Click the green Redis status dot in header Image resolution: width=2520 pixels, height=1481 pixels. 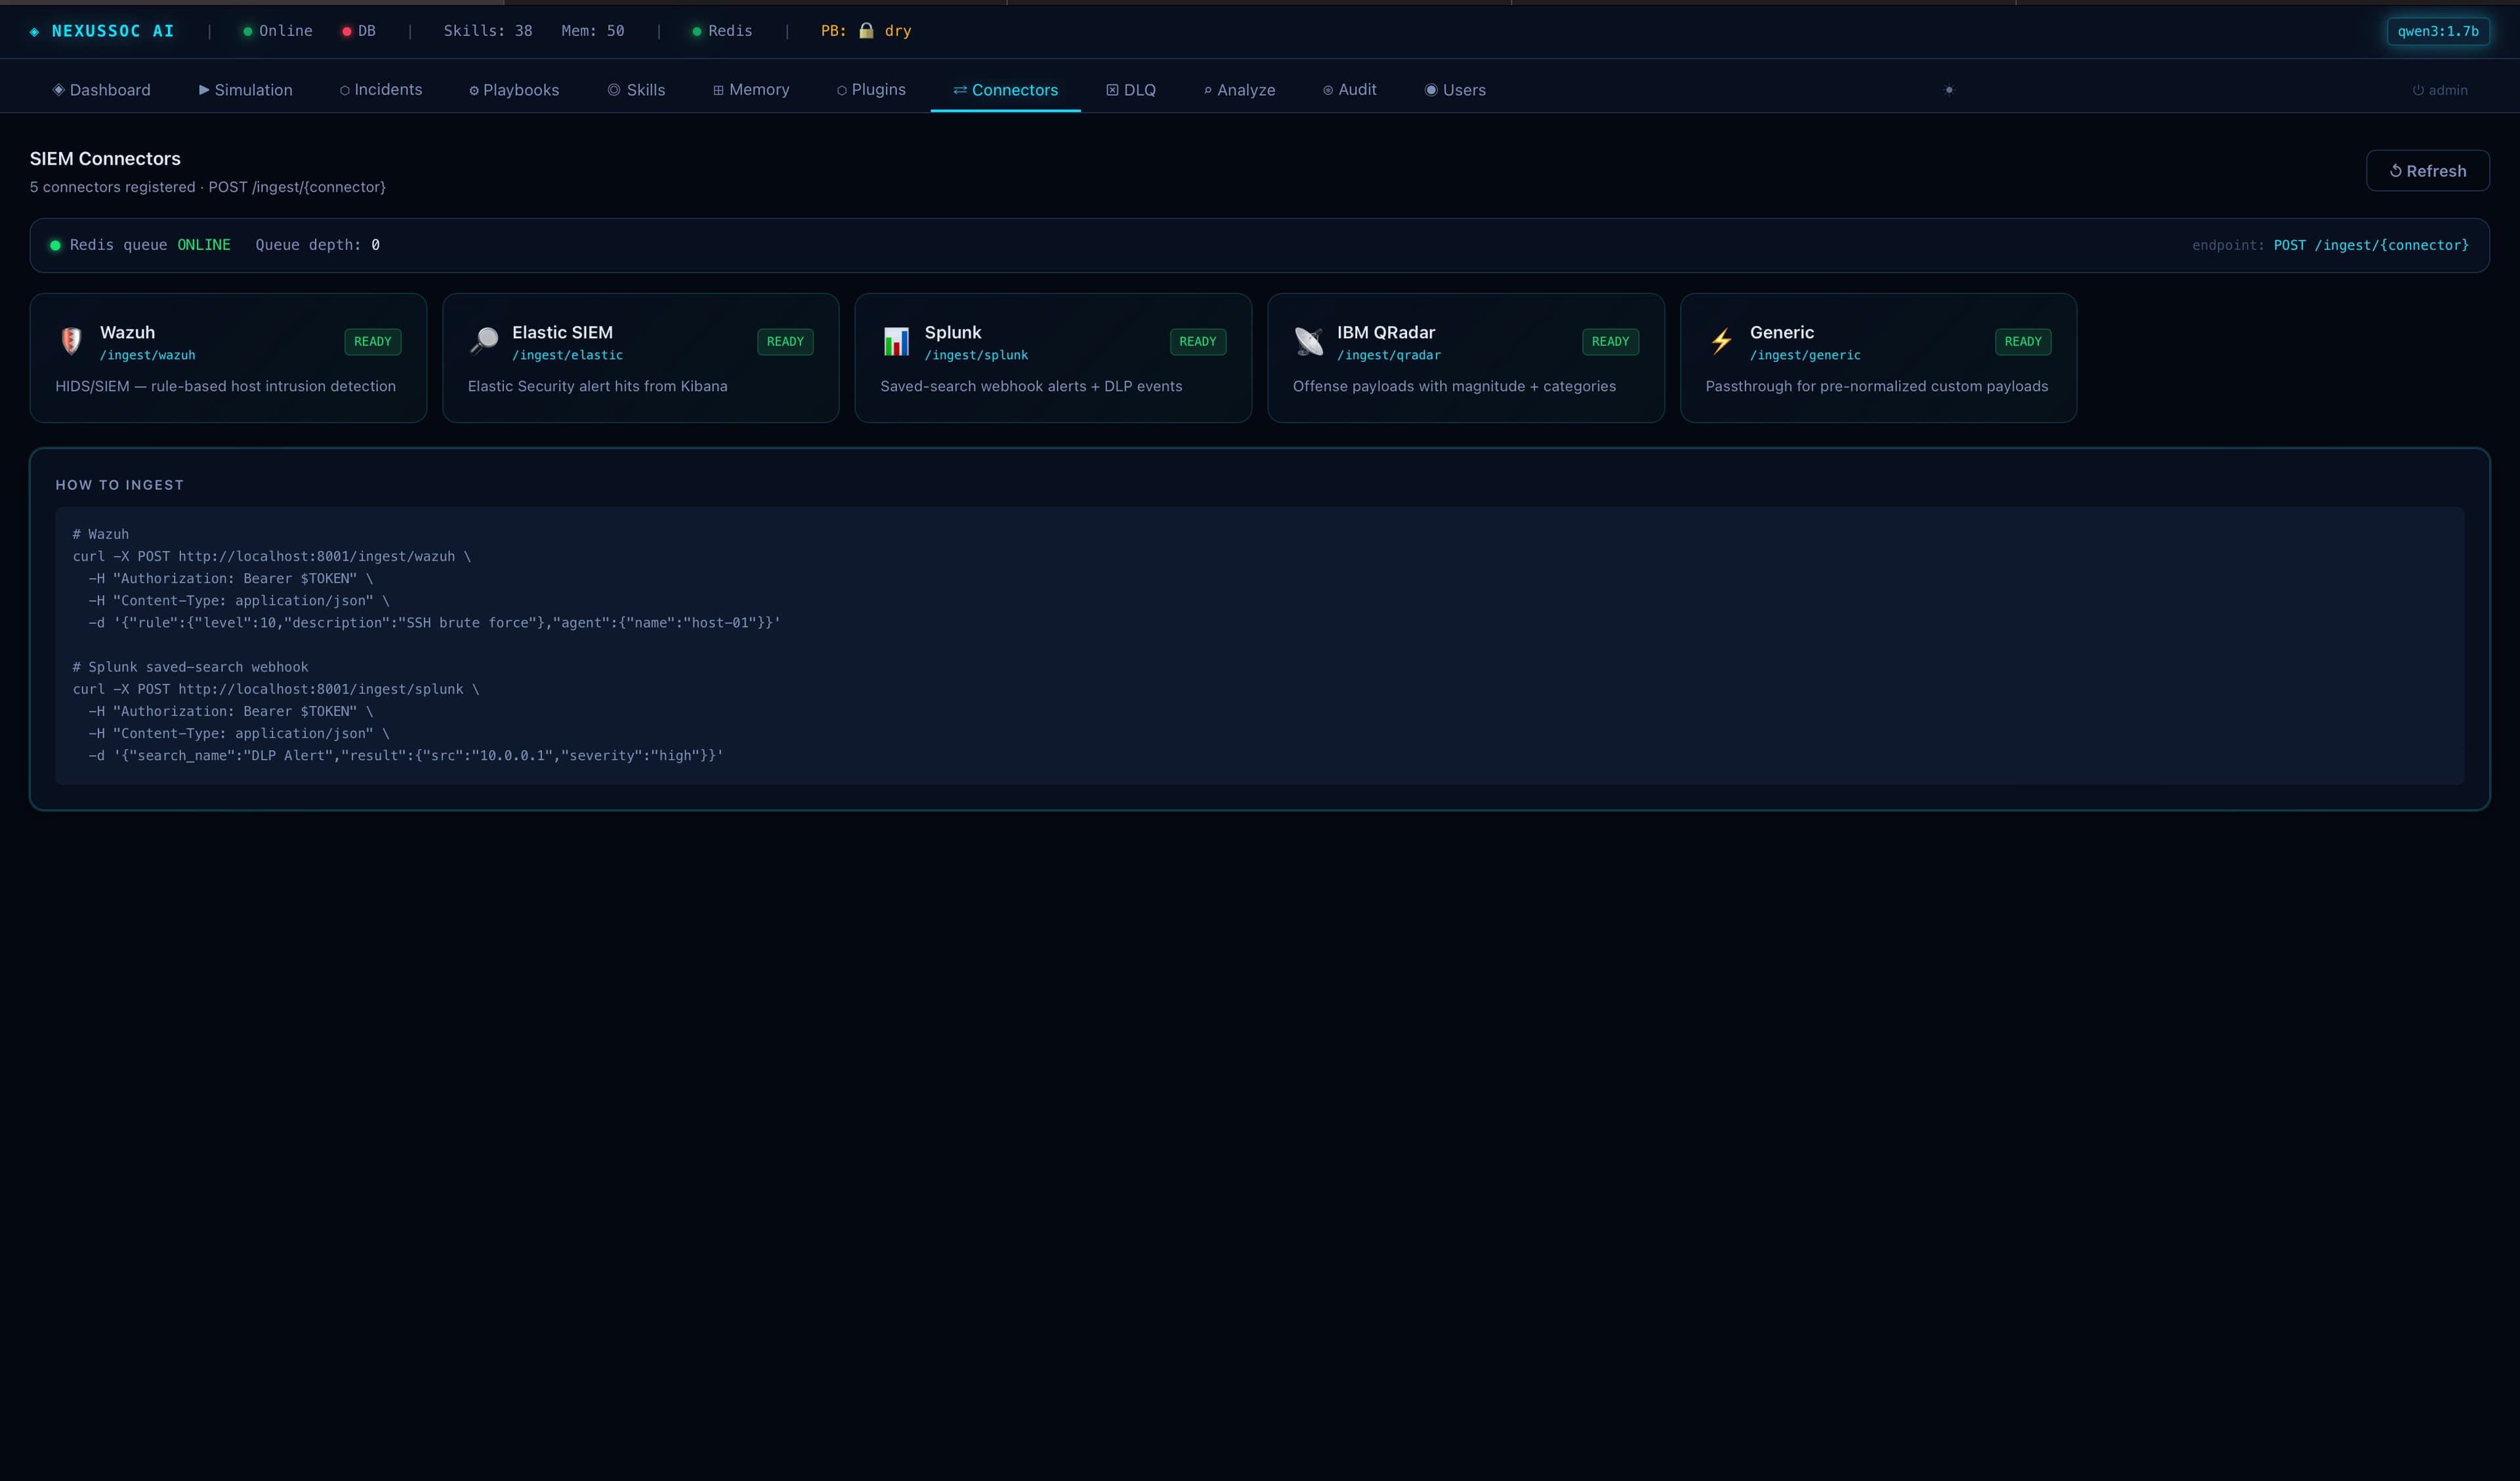click(x=697, y=31)
